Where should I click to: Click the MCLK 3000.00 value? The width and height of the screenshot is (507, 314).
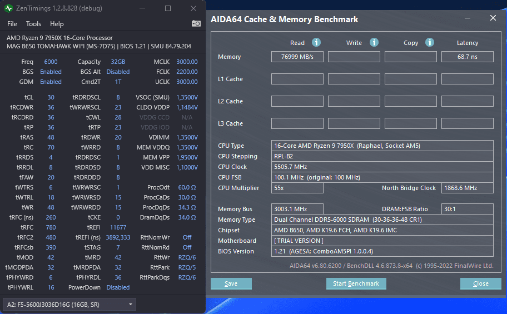[187, 62]
